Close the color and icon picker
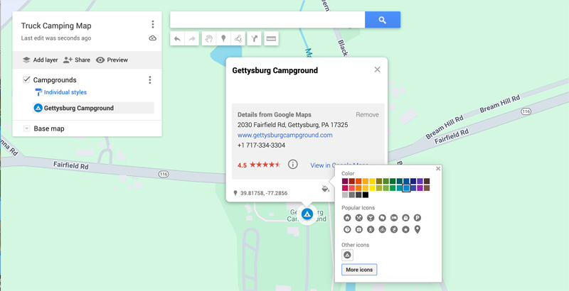The height and width of the screenshot is (291, 569). (438, 169)
